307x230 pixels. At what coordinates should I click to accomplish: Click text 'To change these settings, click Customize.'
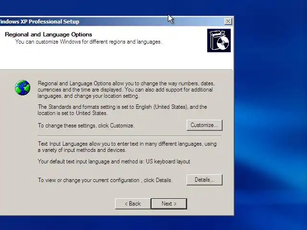pos(86,126)
